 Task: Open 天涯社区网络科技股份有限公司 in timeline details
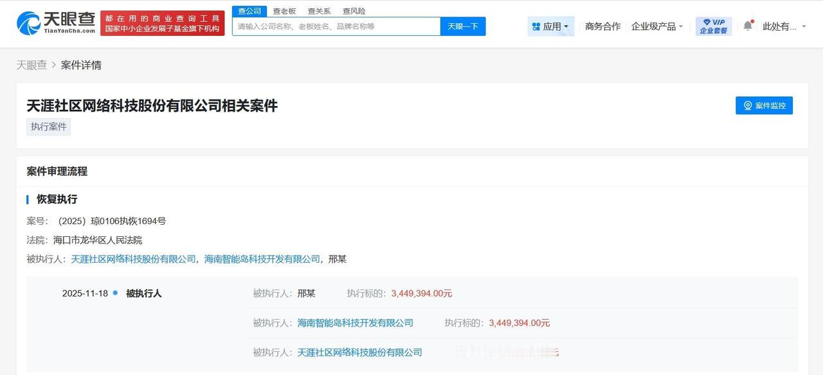coord(360,353)
